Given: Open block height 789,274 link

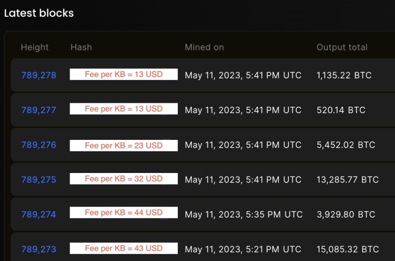Looking at the screenshot, I should pos(39,215).
